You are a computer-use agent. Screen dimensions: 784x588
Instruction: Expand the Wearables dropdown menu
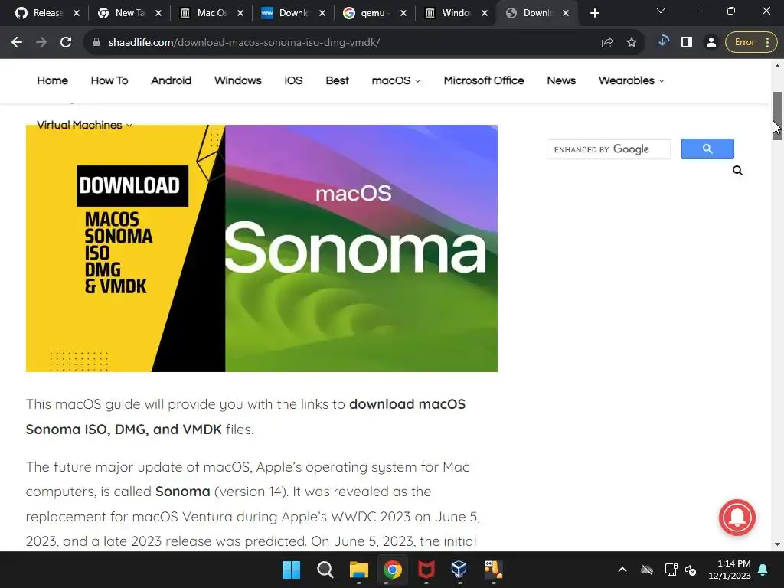pos(632,80)
